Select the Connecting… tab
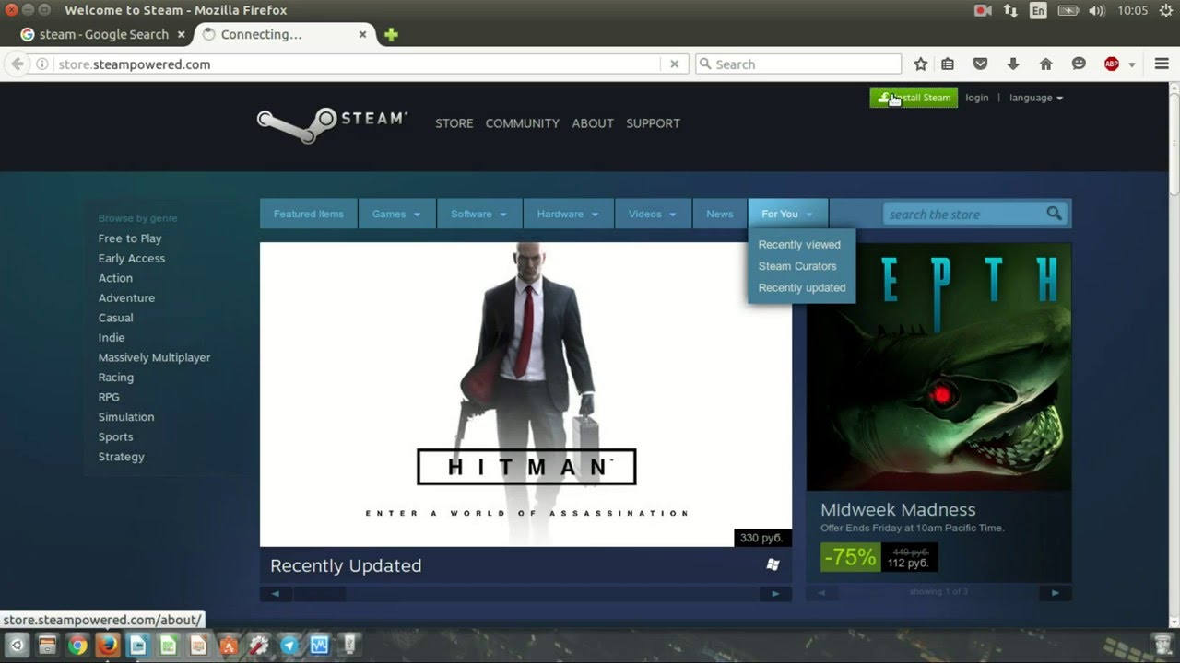 tap(284, 35)
